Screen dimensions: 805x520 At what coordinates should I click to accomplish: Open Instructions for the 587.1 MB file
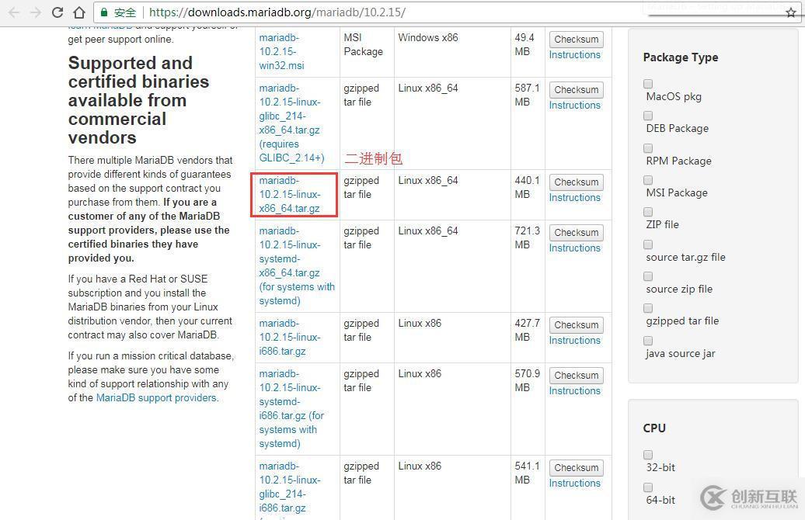(x=574, y=105)
